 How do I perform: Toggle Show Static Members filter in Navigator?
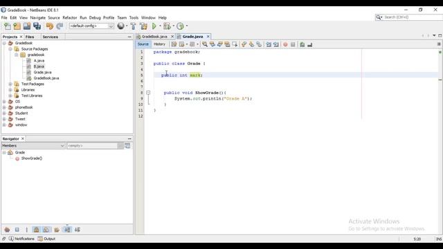pyautogui.click(x=26, y=230)
